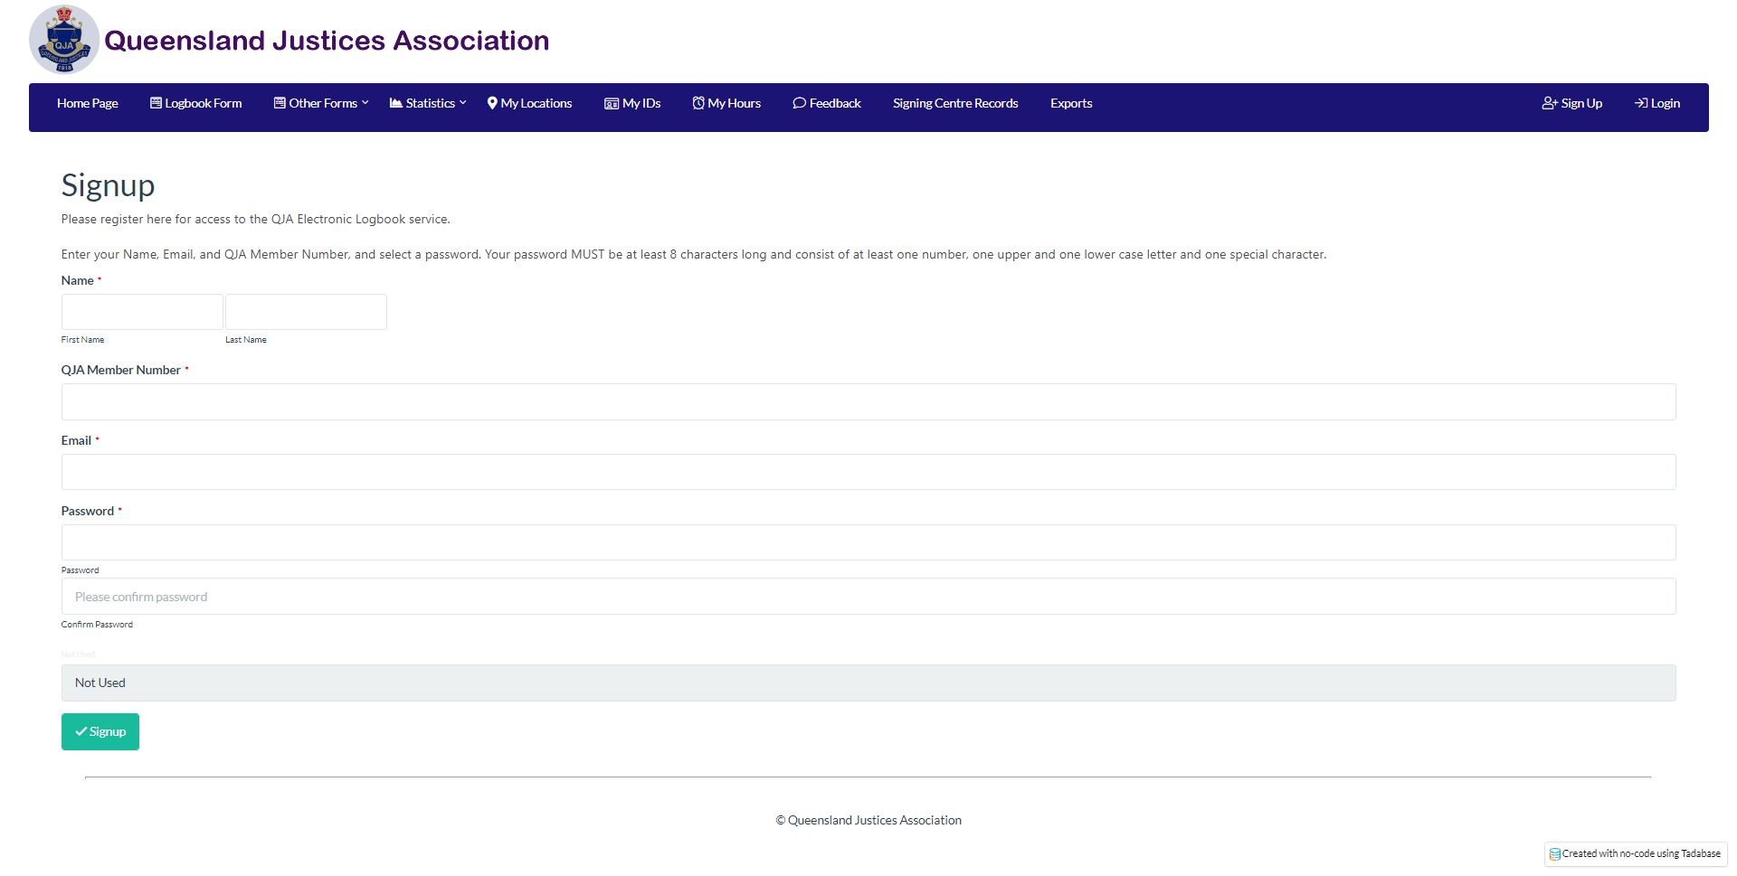Open the Exports menu item
Viewport: 1737px width, 876px height.
click(1071, 103)
